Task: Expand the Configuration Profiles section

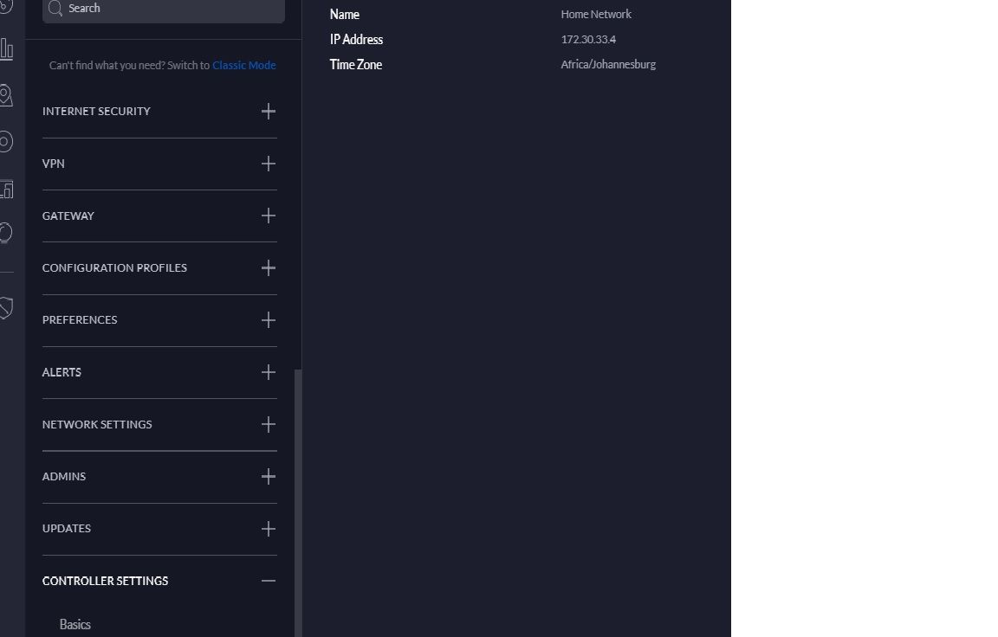Action: click(269, 268)
